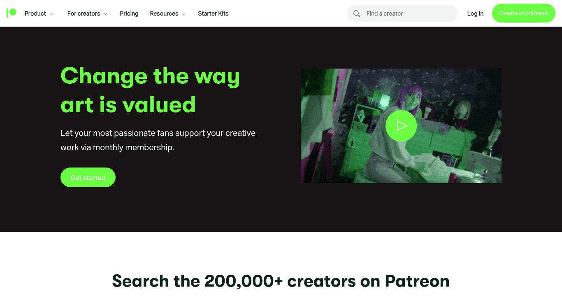Expand the Product menu chevron

point(52,14)
